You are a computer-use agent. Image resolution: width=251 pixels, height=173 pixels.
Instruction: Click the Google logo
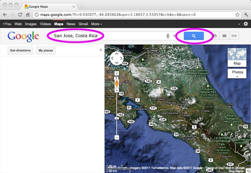[x=23, y=36]
